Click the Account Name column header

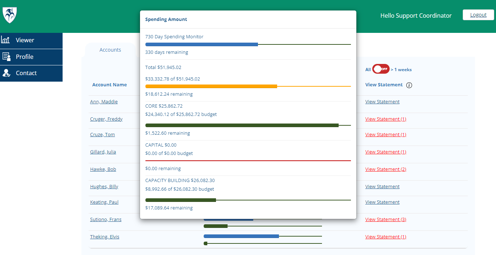tap(109, 85)
